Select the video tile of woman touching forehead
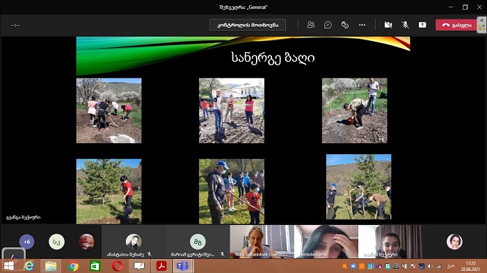Viewport: 487px width, 273px height. pyautogui.click(x=326, y=242)
